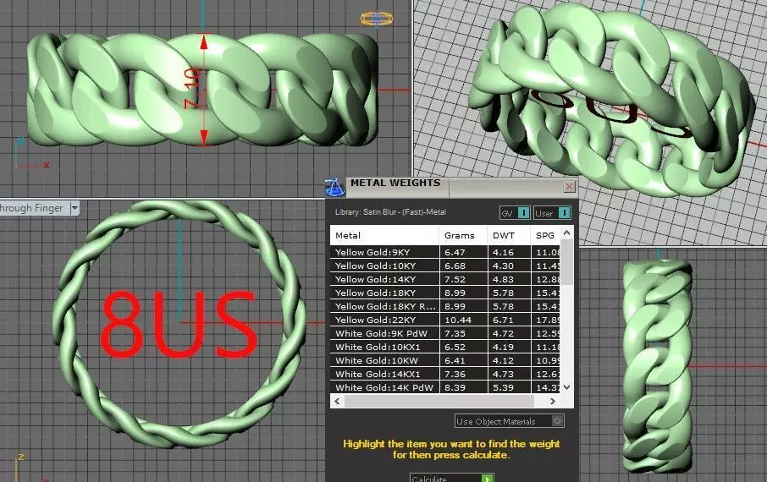Image resolution: width=767 pixels, height=482 pixels.
Task: Click the Library: Satin Blur label
Action: pyautogui.click(x=390, y=212)
